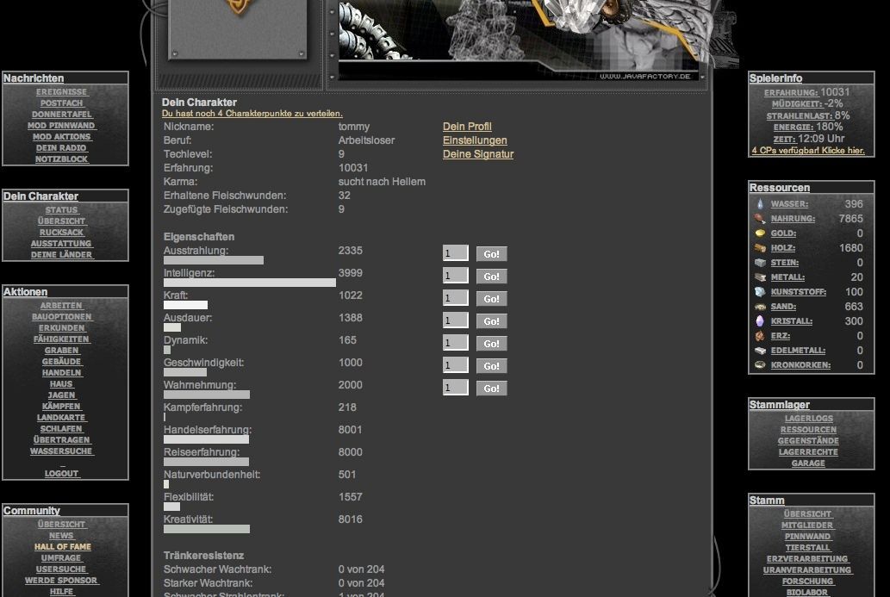Click Go! button for Kraft

tap(492, 298)
